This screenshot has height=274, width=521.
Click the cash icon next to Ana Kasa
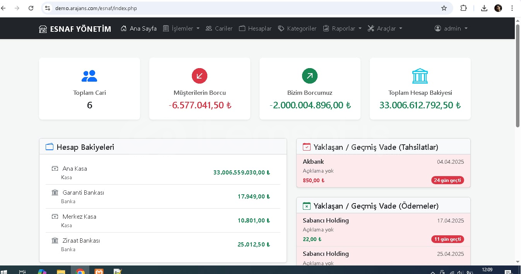(x=55, y=168)
